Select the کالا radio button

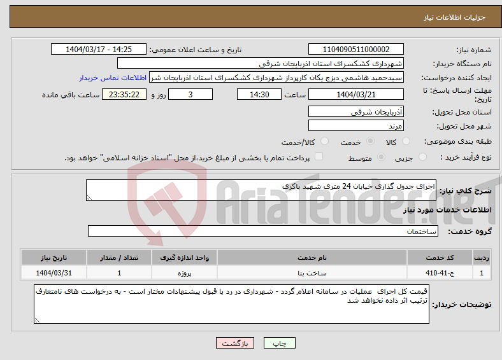click(406, 141)
